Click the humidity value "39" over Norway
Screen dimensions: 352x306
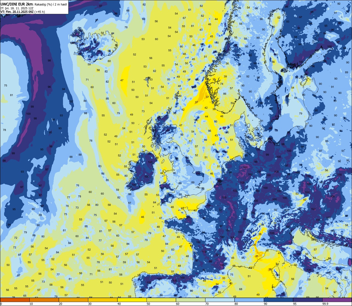pyautogui.click(x=225, y=77)
